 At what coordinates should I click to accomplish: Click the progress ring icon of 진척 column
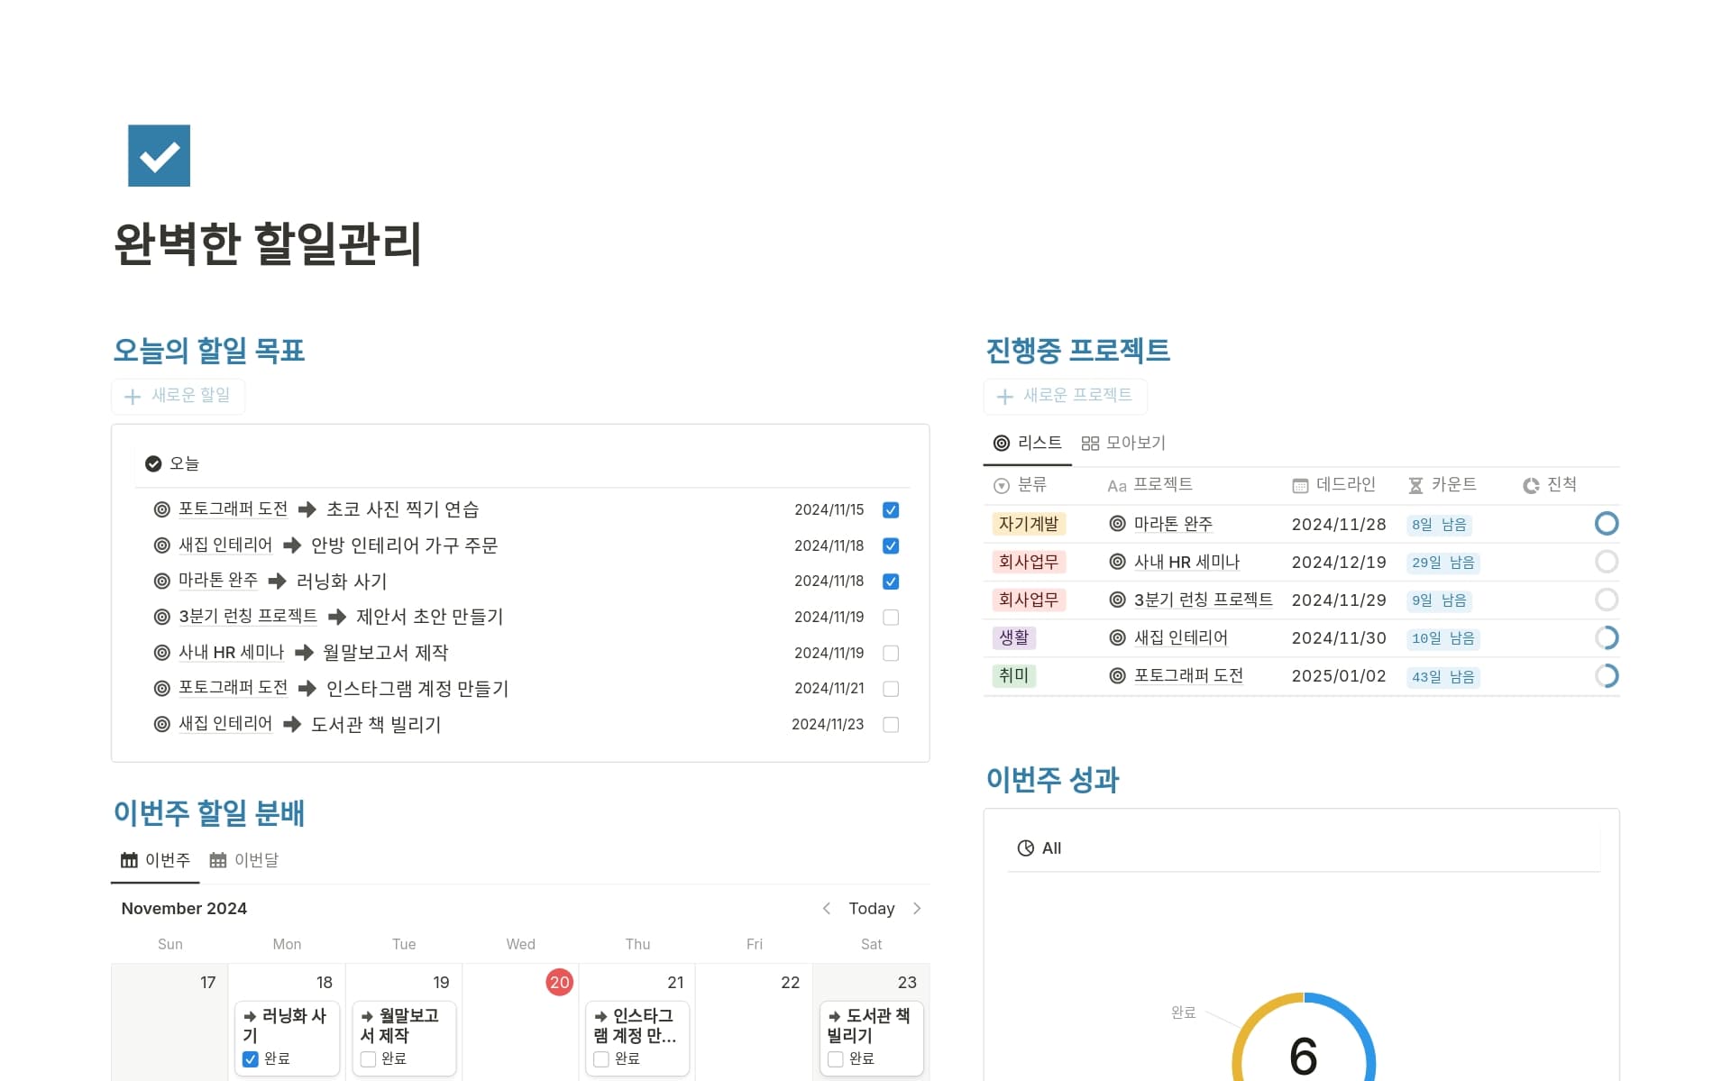[x=1531, y=486]
